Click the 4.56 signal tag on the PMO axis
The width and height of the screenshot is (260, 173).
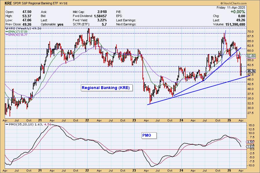pos(250,142)
